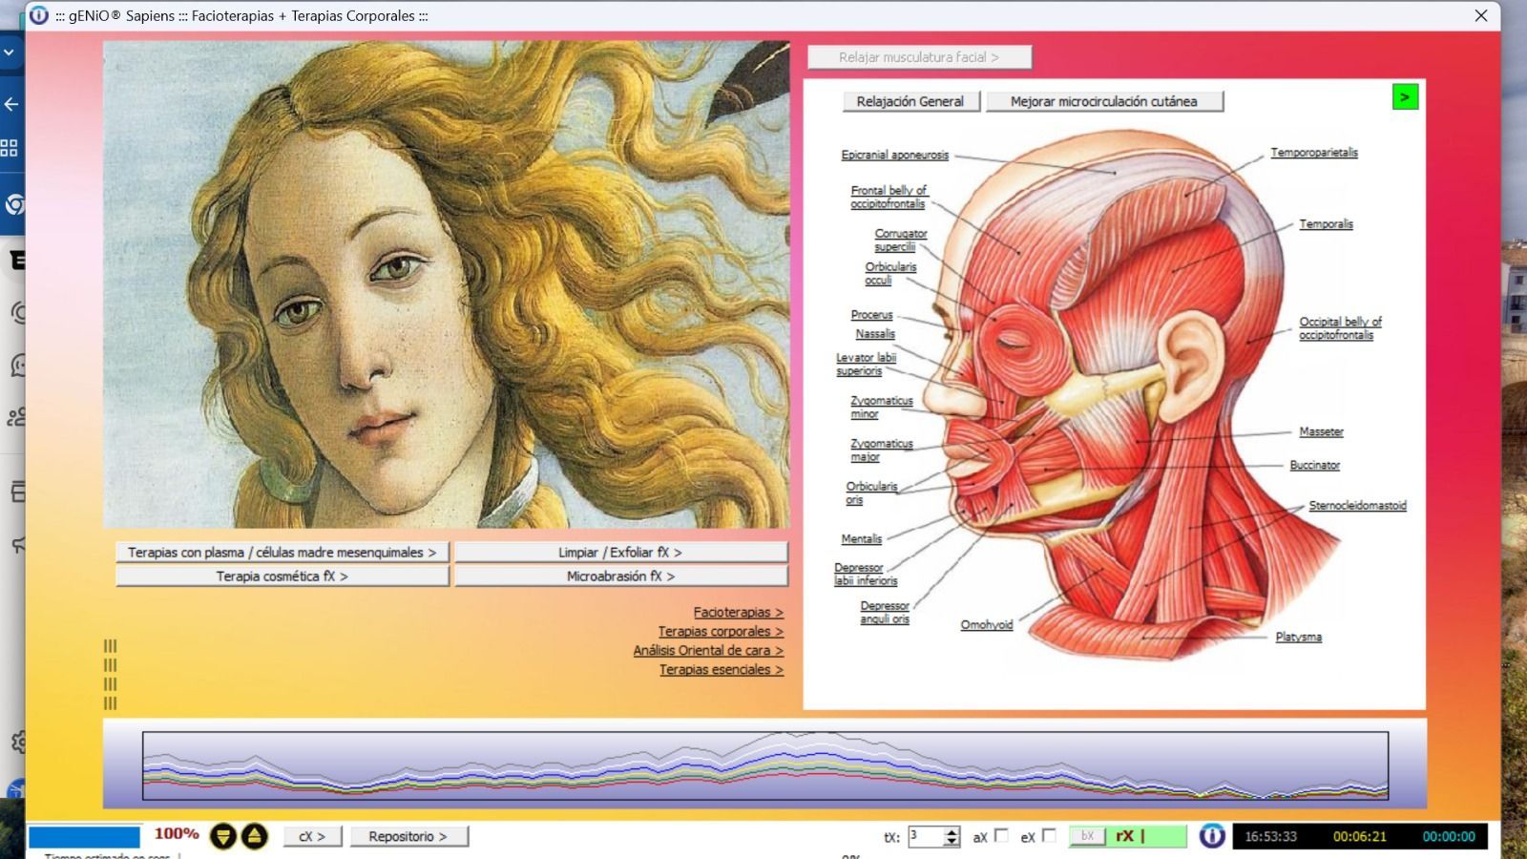The height and width of the screenshot is (859, 1527).
Task: Select the Epicranial aponeurosis label
Action: pyautogui.click(x=894, y=155)
